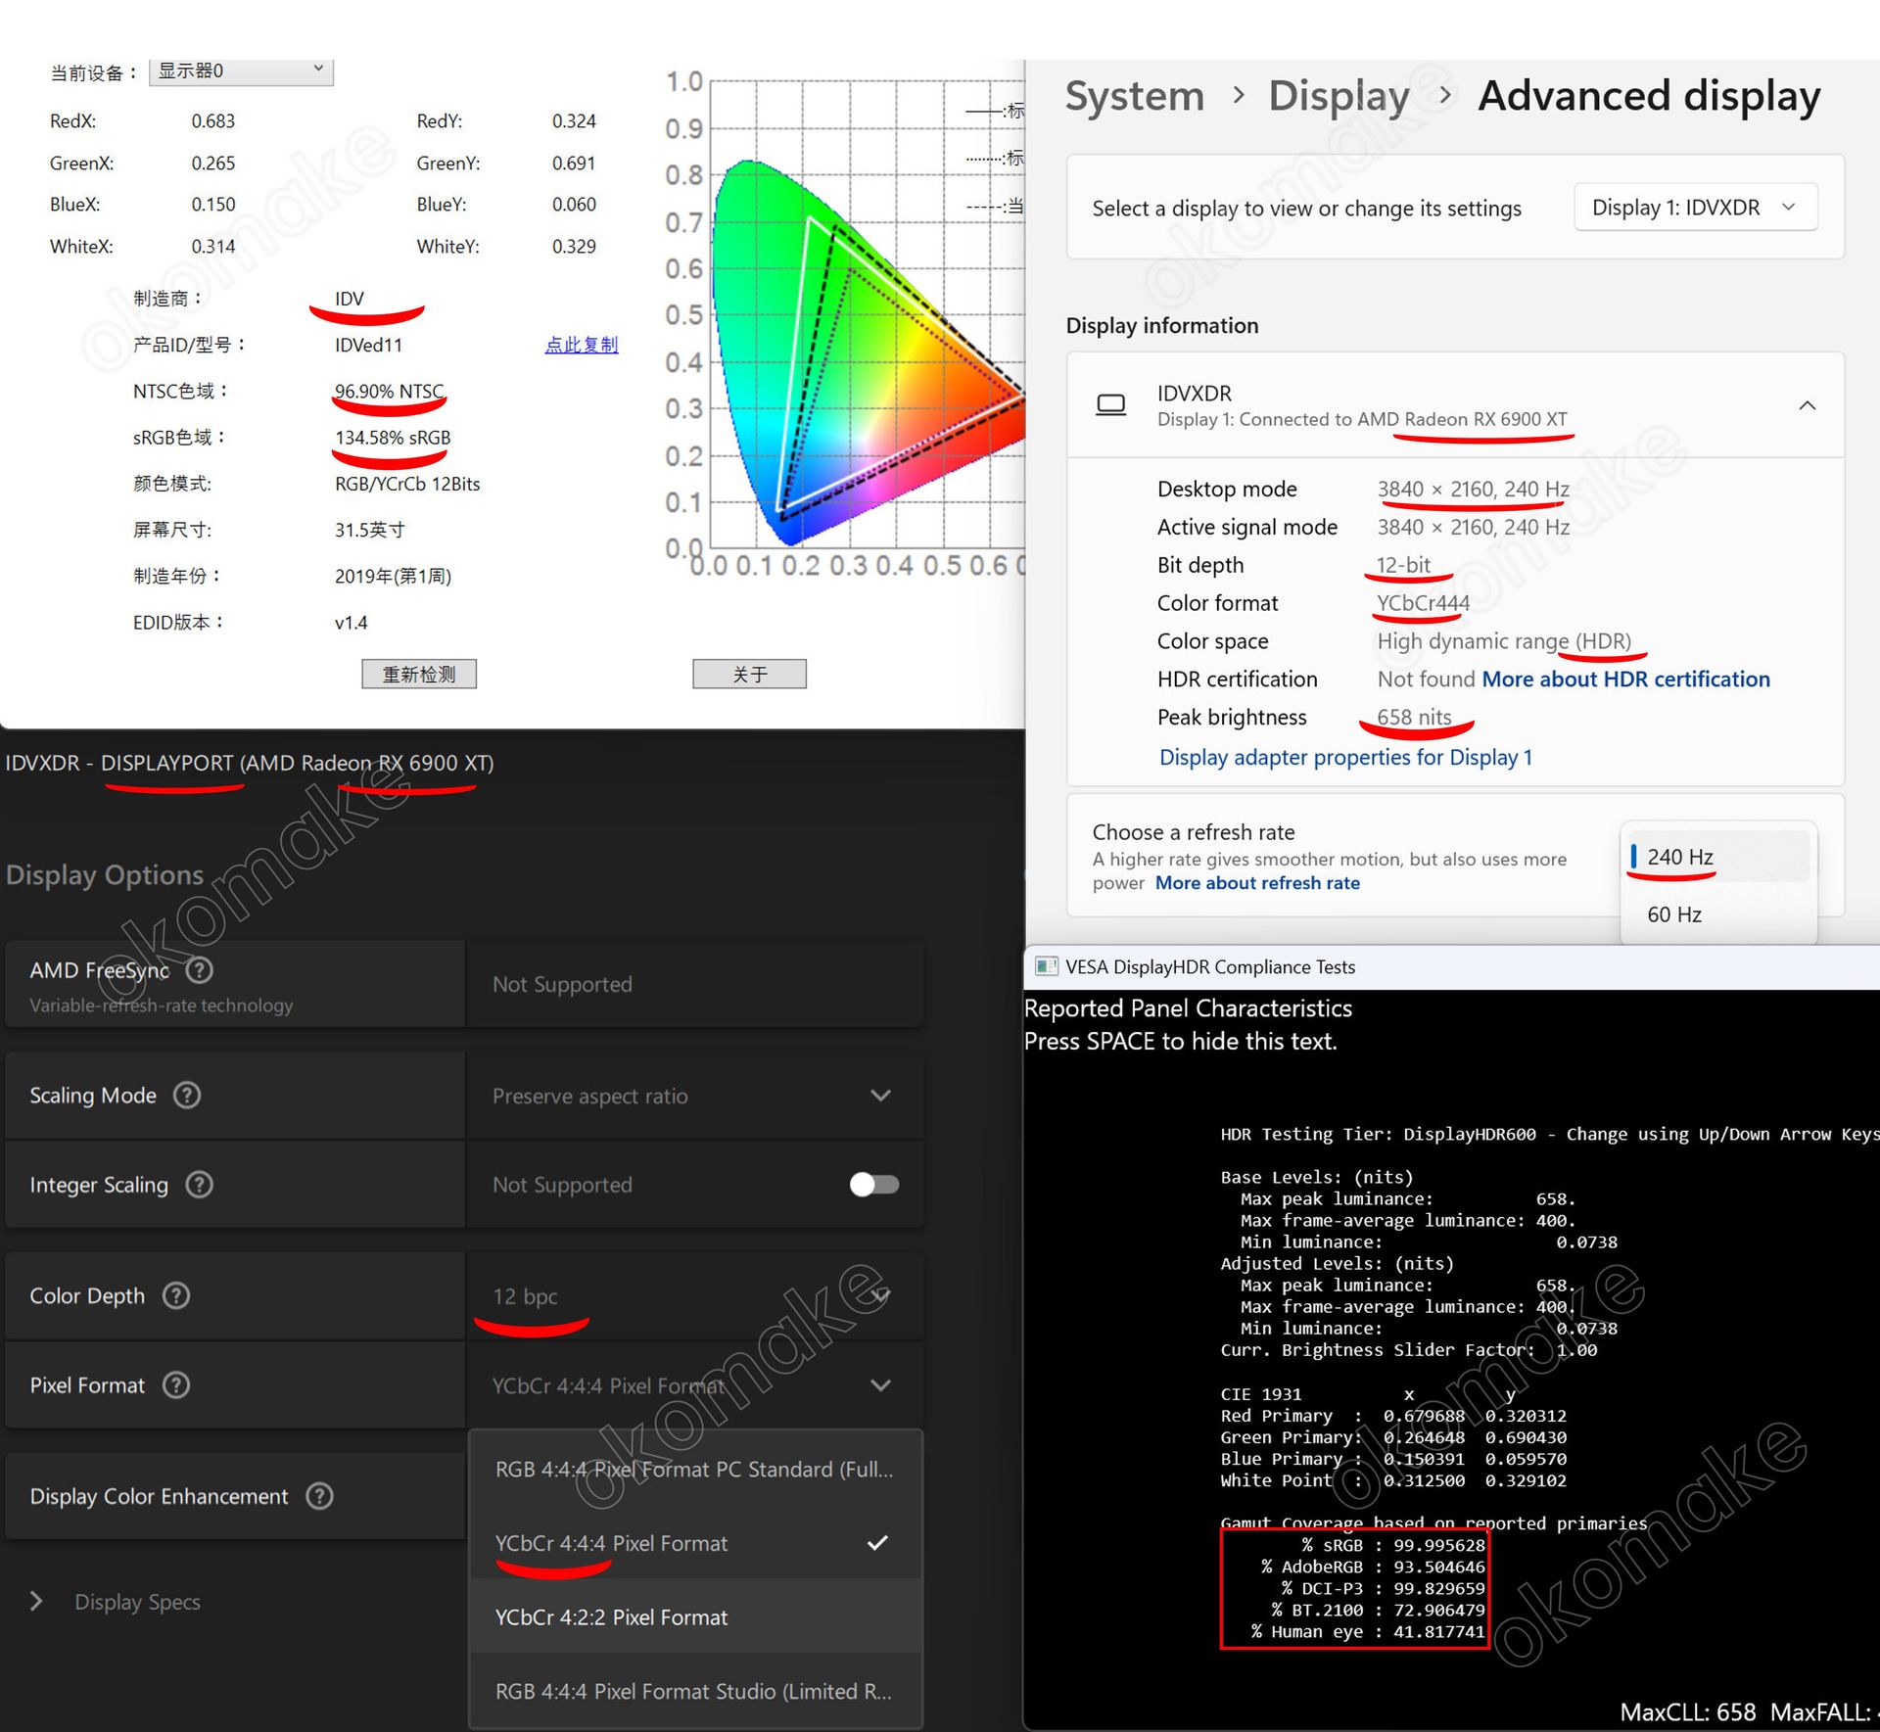Viewport: 1880px width, 1732px height.
Task: Open the Display 1: IDVXDR dropdown
Action: pos(1695,208)
